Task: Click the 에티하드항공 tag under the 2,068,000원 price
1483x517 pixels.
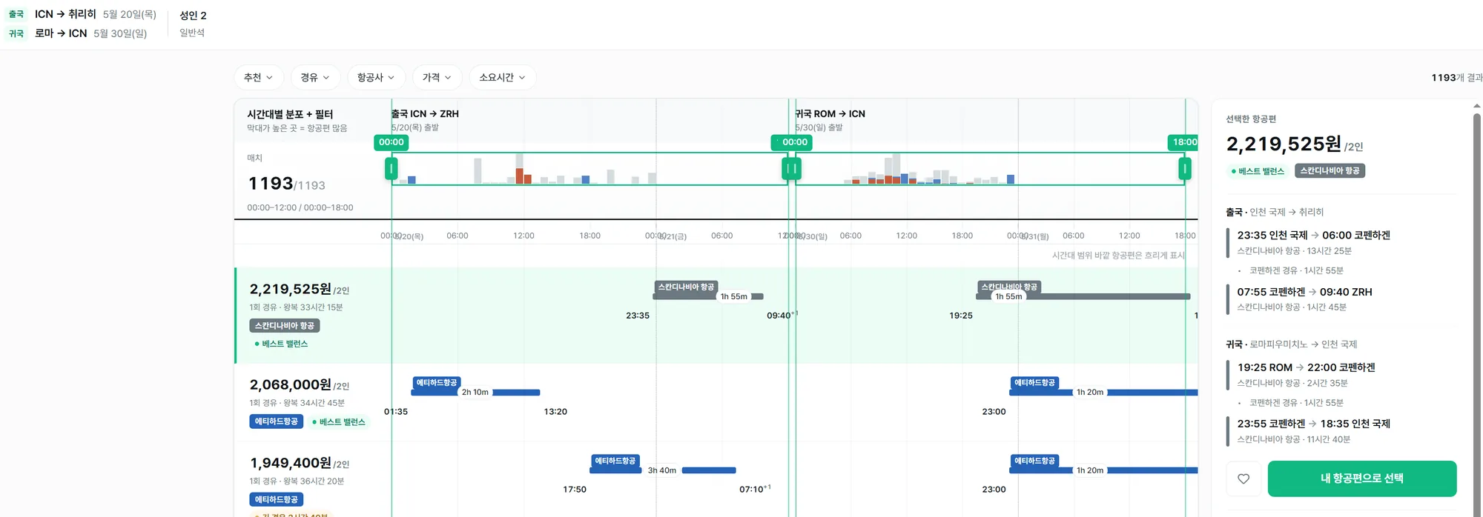Action: click(277, 421)
